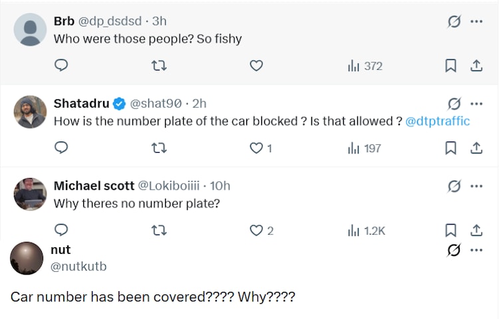Open the @nutkutb handle
This screenshot has height=319, width=499.
click(79, 266)
